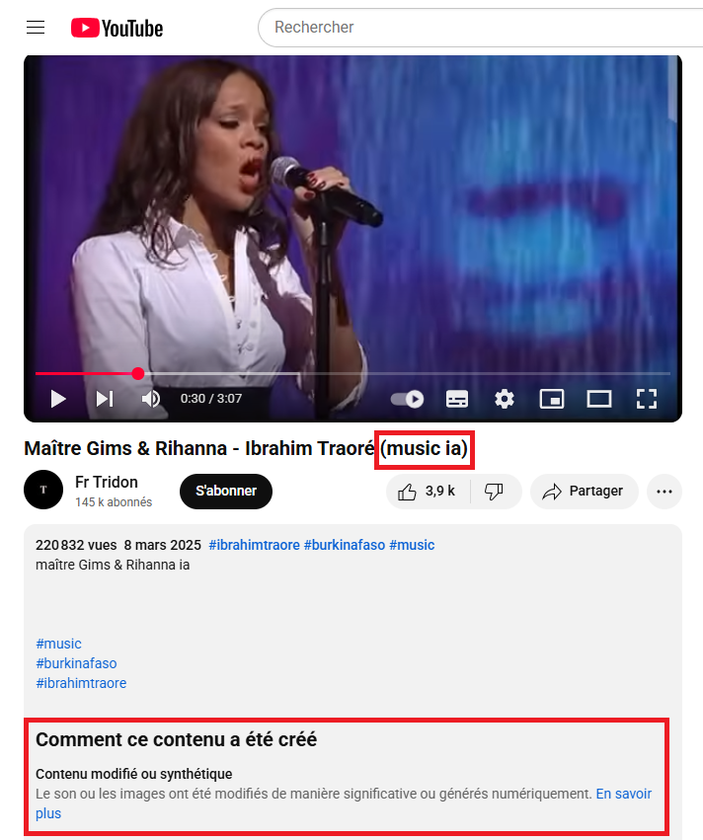Open the hamburger guide menu
Image resolution: width=703 pixels, height=840 pixels.
click(x=36, y=28)
